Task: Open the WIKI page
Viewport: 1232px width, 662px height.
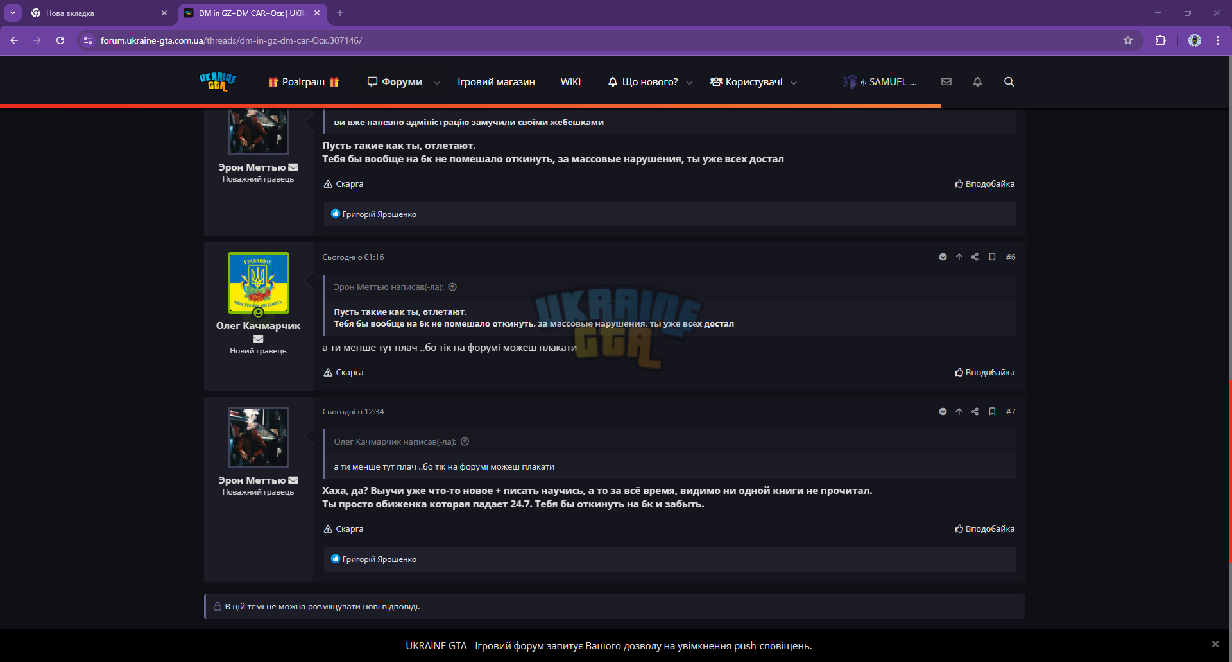Action: pyautogui.click(x=570, y=82)
